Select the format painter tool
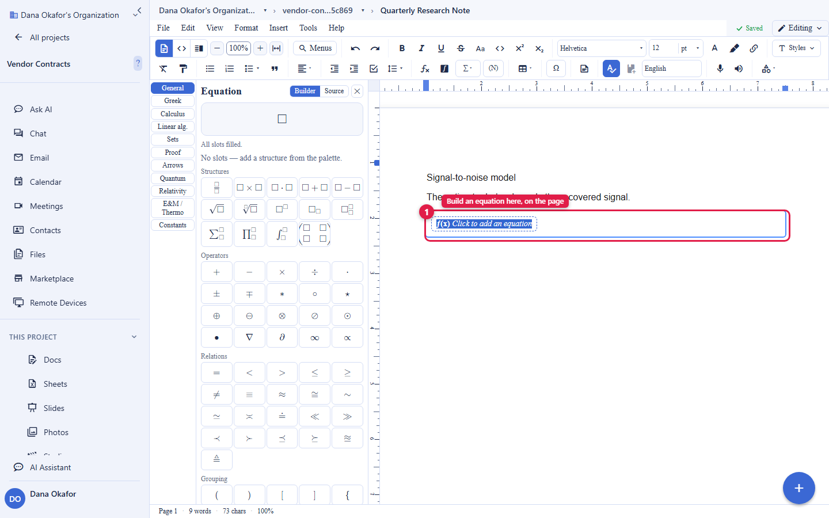829x518 pixels. click(x=183, y=68)
